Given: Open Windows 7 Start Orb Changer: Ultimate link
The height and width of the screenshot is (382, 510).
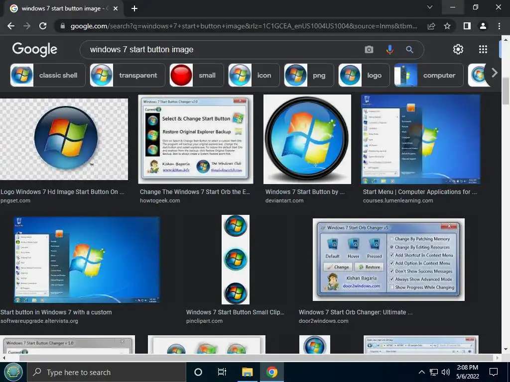Looking at the screenshot, I should tap(356, 312).
